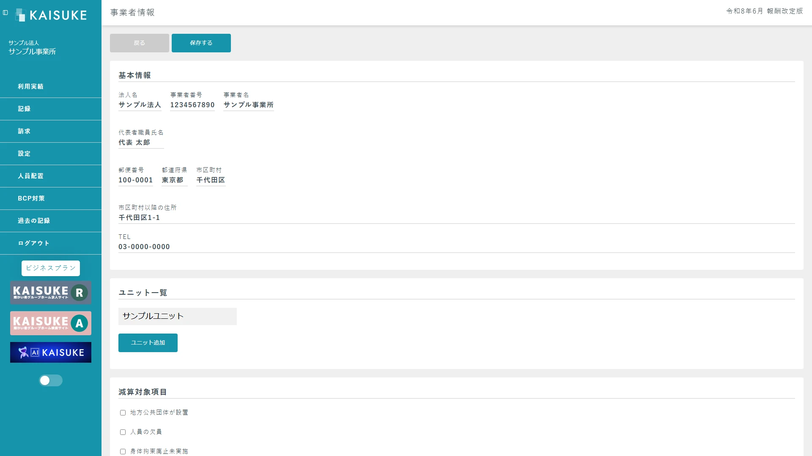Go to 人員配置 in the sidebar

click(x=51, y=176)
